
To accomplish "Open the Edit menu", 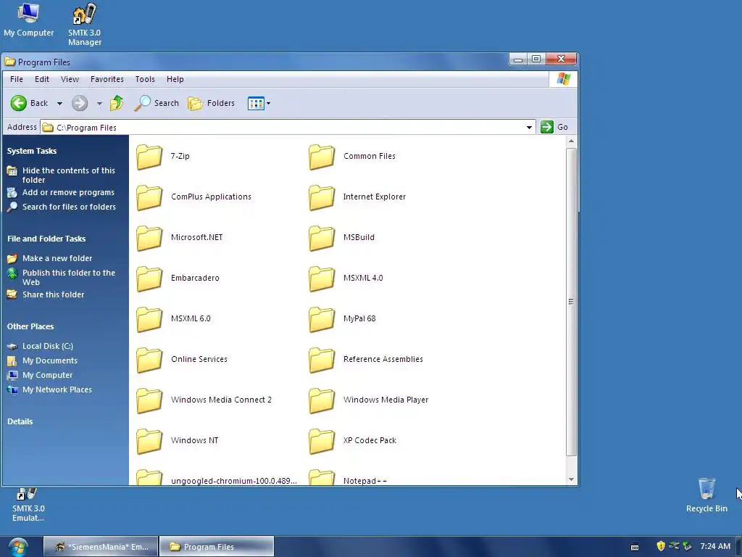I will 41,79.
